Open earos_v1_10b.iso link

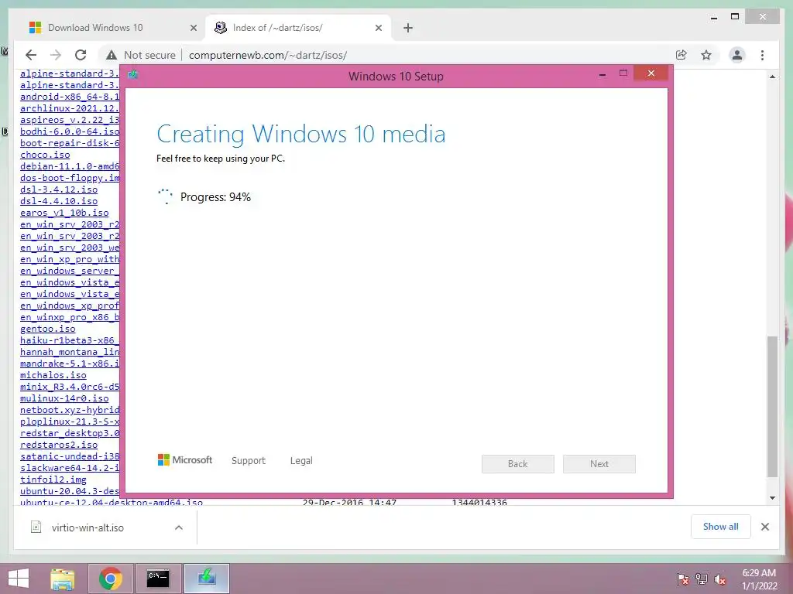click(64, 213)
